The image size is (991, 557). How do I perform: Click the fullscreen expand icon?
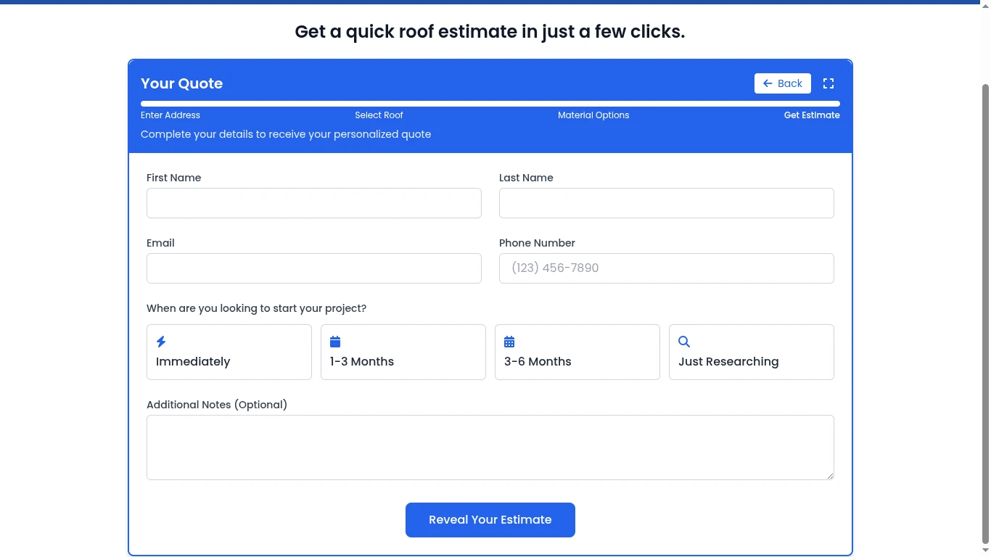pos(828,83)
